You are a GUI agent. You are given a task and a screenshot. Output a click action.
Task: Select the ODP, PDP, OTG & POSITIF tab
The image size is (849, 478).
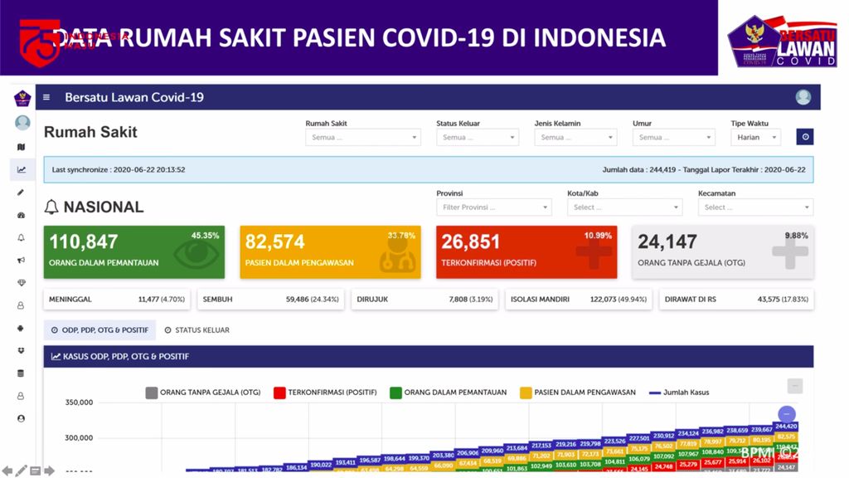99,330
